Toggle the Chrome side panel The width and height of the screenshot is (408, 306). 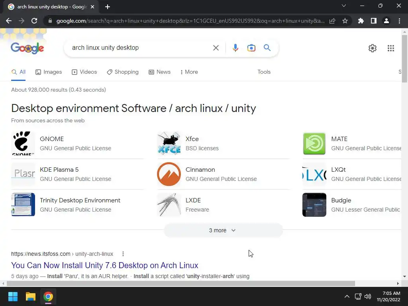point(374,21)
